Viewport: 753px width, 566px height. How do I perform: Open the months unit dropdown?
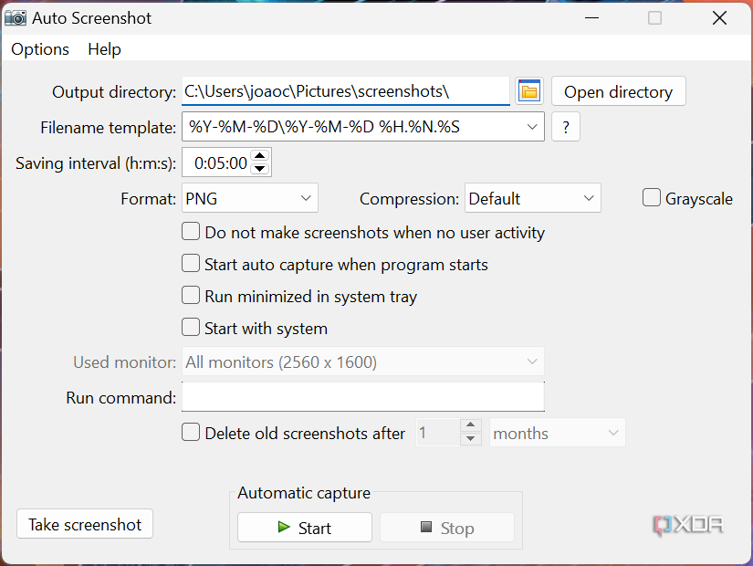pyautogui.click(x=557, y=433)
